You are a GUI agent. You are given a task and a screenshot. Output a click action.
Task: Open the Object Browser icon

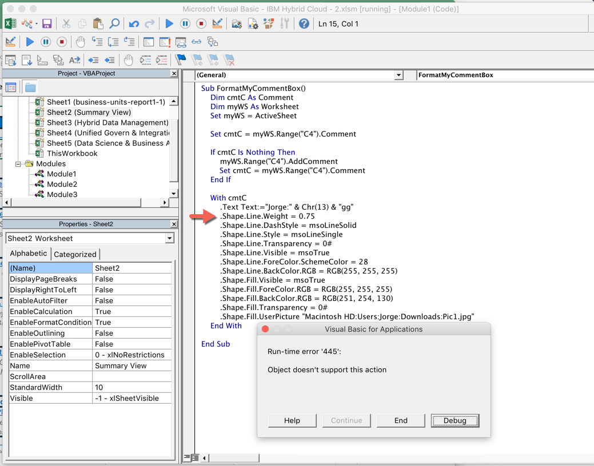pyautogui.click(x=269, y=23)
